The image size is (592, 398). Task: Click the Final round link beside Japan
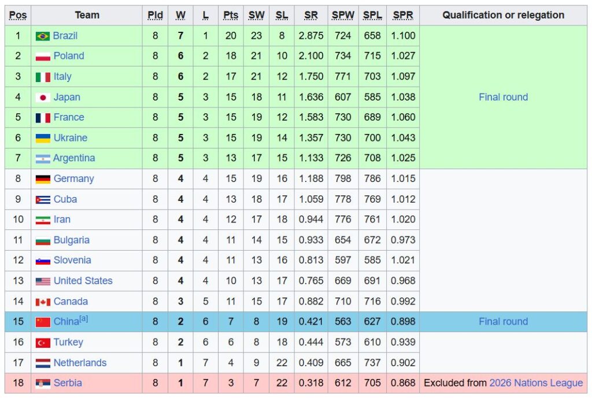point(503,97)
